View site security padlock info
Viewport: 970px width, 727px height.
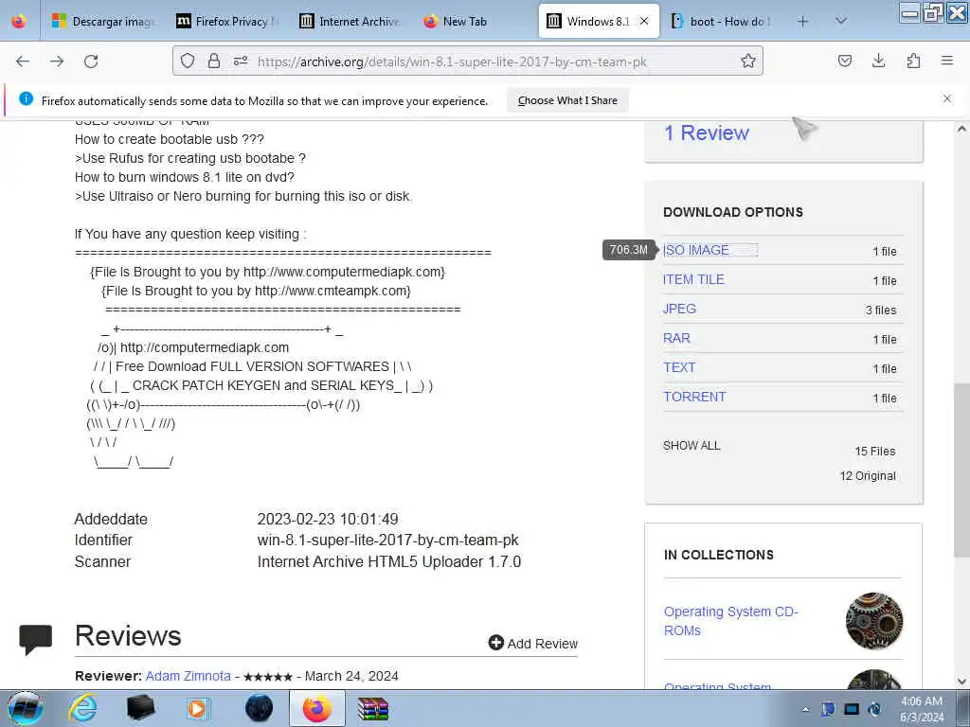click(214, 61)
